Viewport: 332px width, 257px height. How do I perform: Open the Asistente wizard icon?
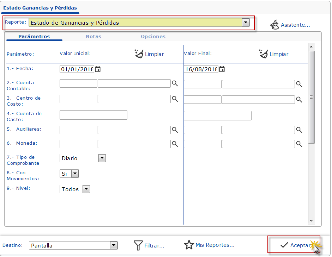[x=274, y=25]
